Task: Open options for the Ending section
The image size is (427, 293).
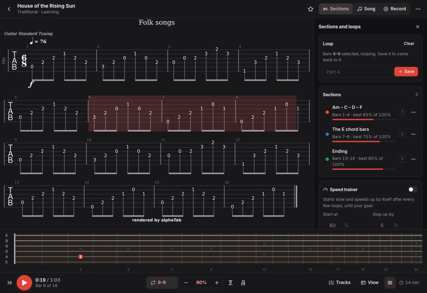Action: [x=413, y=159]
